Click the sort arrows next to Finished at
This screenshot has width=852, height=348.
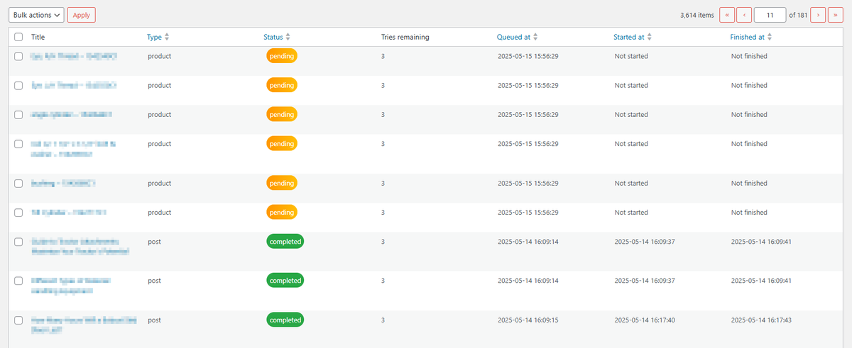point(770,37)
